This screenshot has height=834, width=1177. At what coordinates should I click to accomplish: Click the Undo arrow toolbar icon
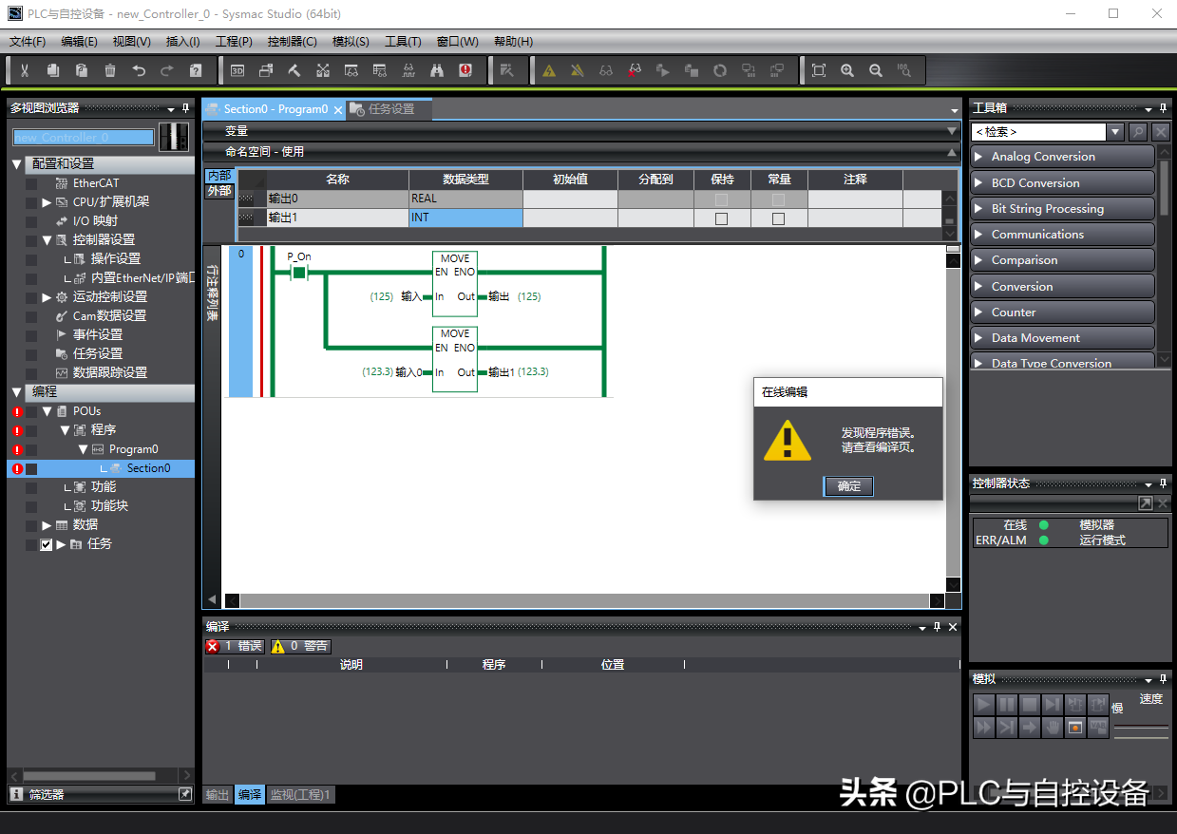139,70
